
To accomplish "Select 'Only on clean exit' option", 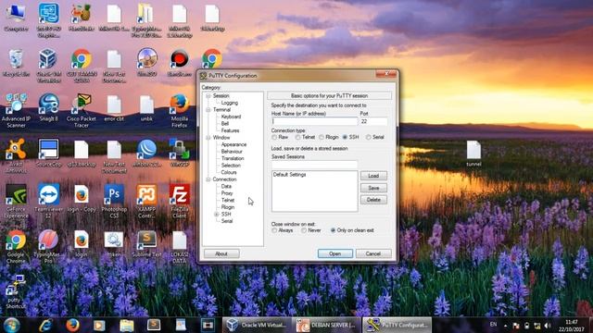I will click(x=333, y=230).
